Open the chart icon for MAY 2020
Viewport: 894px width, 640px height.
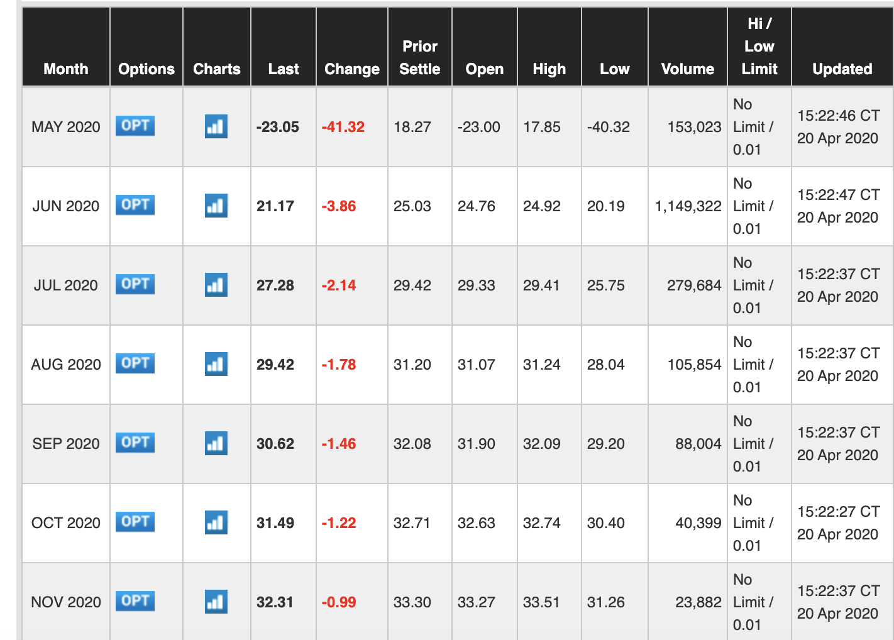pyautogui.click(x=216, y=126)
